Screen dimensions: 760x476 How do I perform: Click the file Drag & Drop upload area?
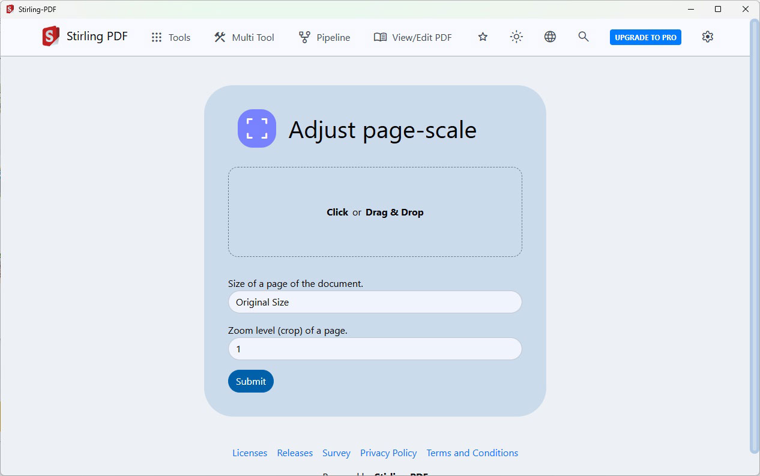[375, 212]
